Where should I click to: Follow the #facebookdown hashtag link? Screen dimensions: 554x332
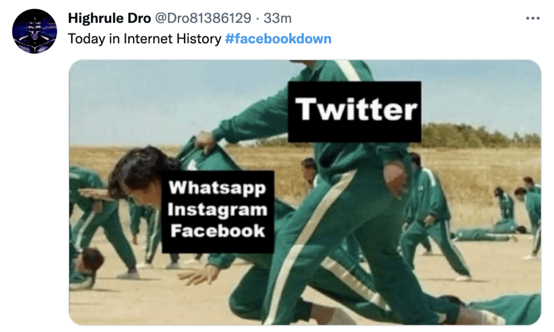coord(278,39)
